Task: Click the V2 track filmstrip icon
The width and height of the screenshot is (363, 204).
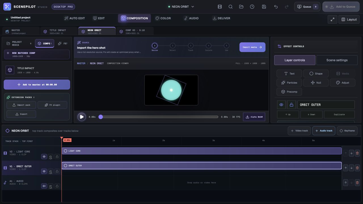Action: pos(5,153)
